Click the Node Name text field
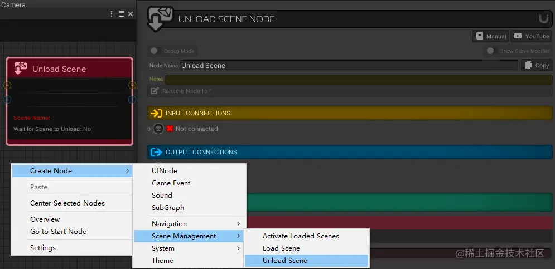 349,65
